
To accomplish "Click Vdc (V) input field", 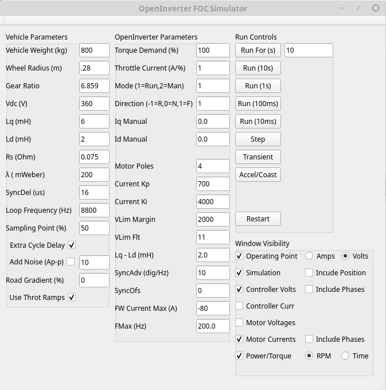I will tap(94, 103).
